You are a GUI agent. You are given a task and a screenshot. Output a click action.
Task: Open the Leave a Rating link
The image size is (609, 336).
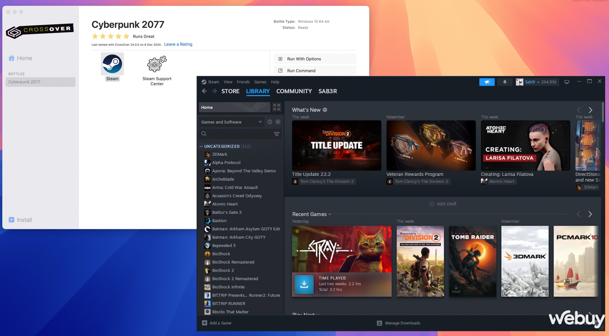[x=178, y=44]
